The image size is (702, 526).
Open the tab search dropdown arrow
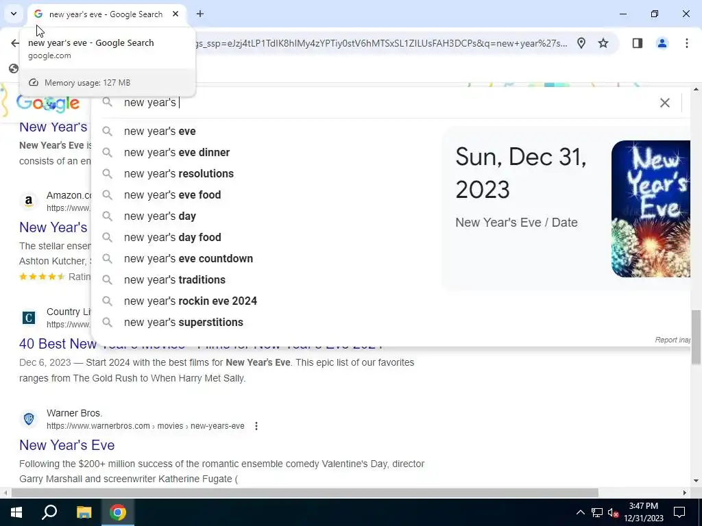[x=14, y=14]
